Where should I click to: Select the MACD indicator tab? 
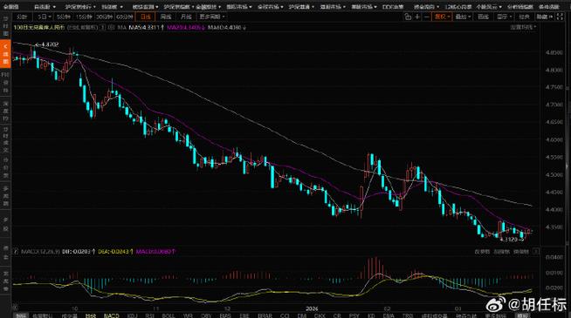(x=112, y=315)
